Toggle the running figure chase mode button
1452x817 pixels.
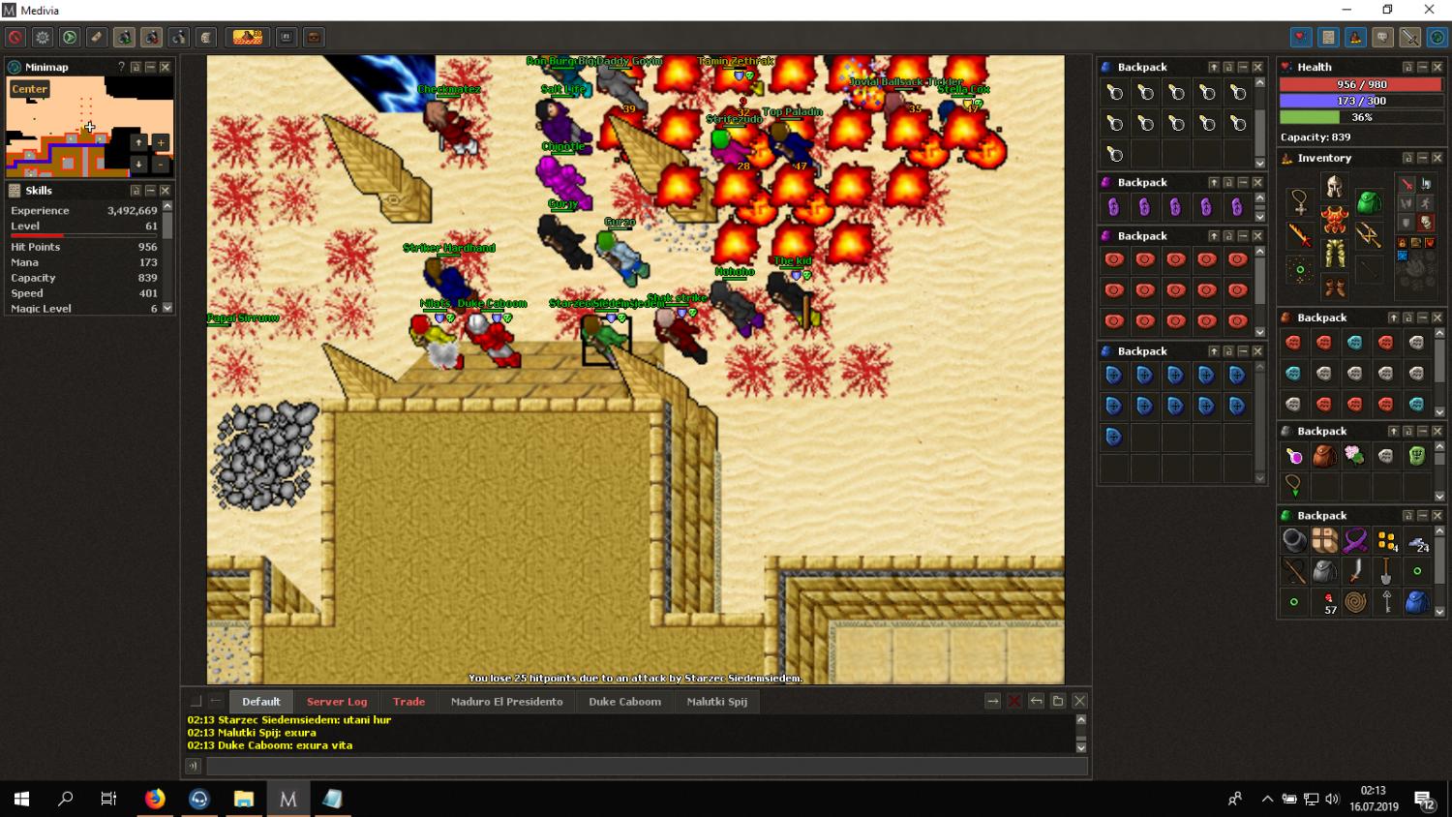(x=1426, y=202)
